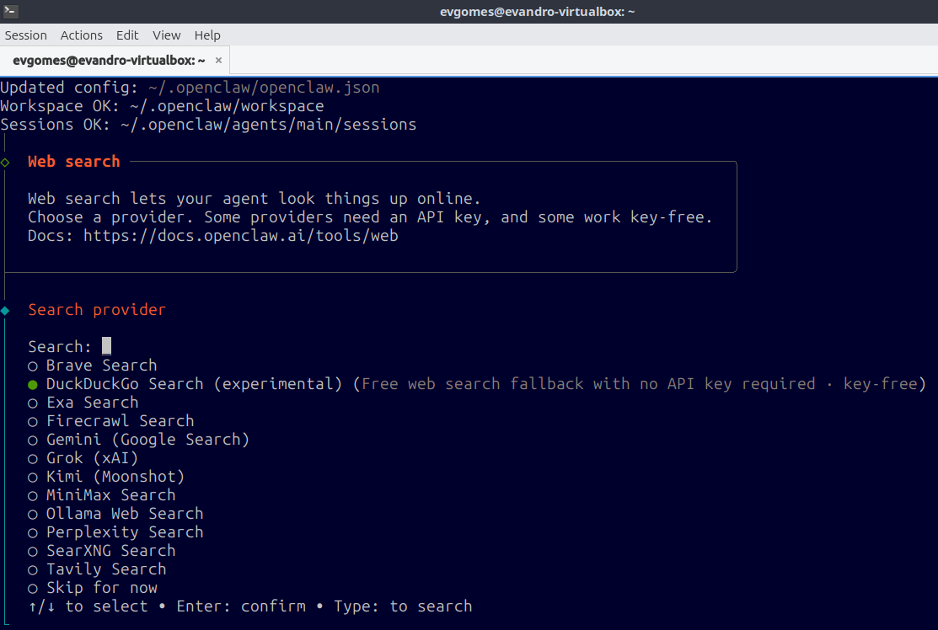Viewport: 938px width, 630px height.
Task: Pick the Grok (xAI) option
Action: [83, 458]
